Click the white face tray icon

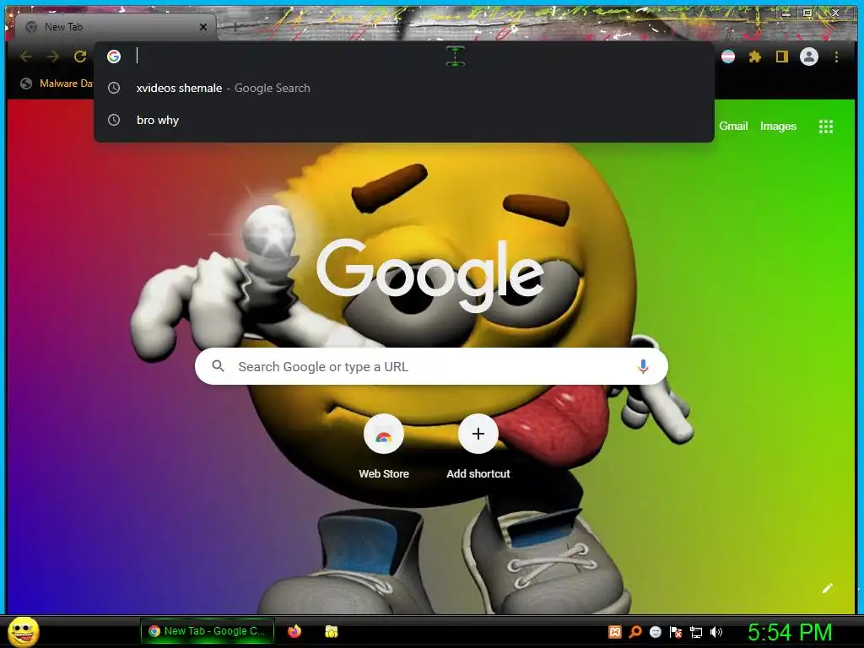[x=655, y=632]
